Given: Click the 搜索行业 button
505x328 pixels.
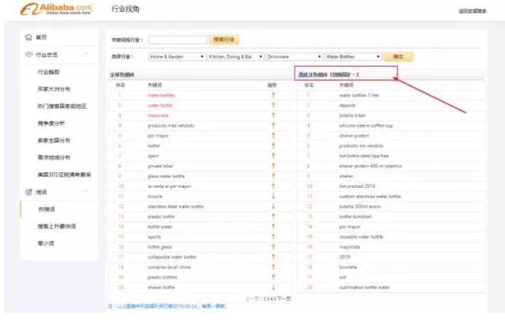Looking at the screenshot, I should tap(224, 40).
